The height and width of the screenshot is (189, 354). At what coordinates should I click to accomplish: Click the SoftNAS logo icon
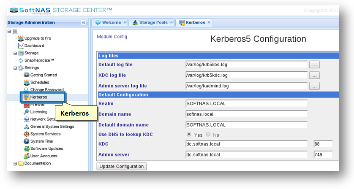[14, 11]
